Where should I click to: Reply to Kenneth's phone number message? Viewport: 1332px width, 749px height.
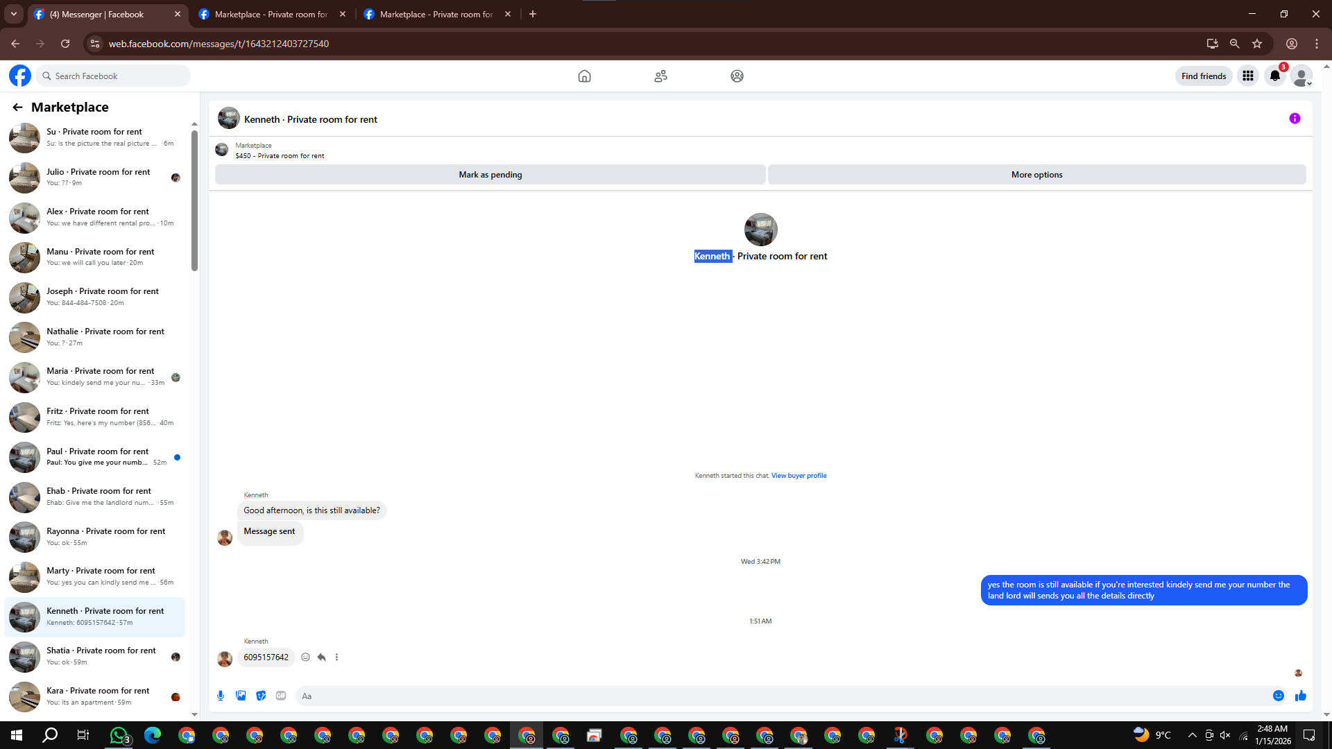[x=321, y=657]
